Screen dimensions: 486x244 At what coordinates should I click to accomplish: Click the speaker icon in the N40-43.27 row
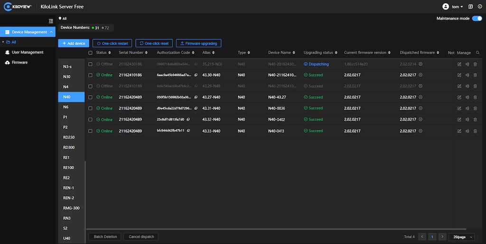[x=467, y=97]
